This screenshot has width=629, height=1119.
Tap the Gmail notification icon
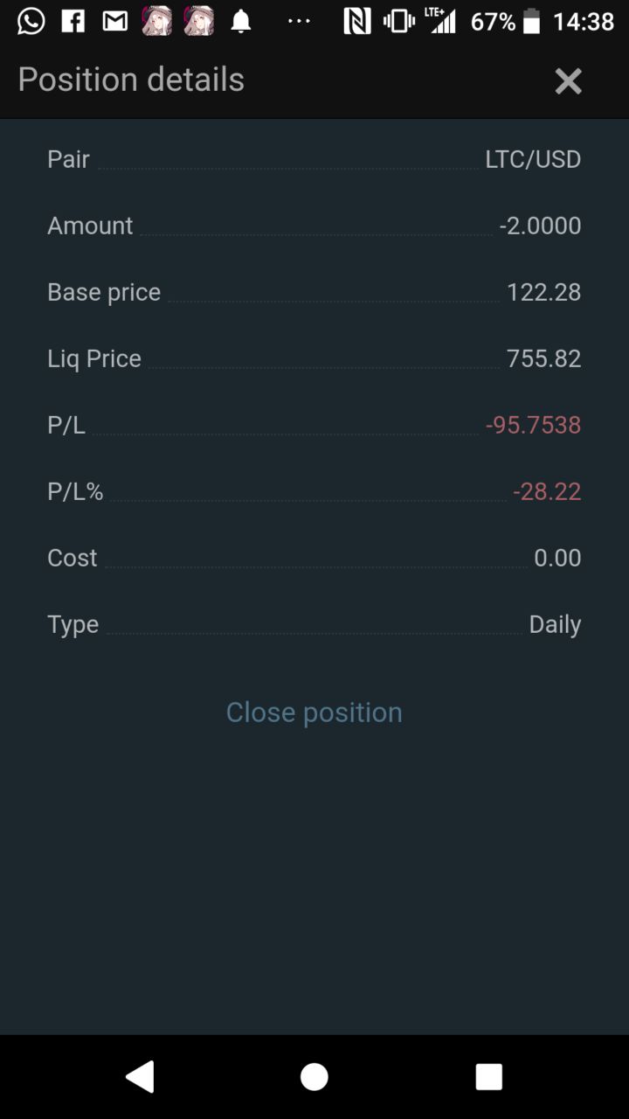coord(115,21)
